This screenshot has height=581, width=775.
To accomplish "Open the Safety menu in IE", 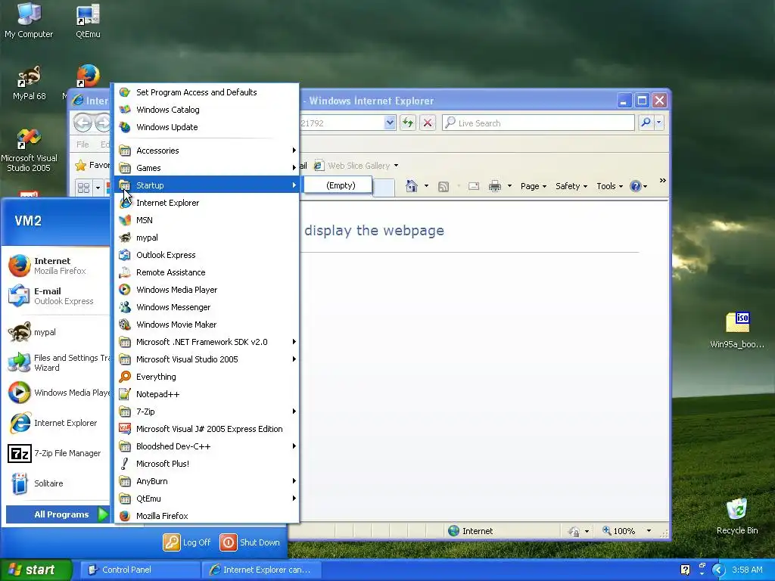I will coord(571,186).
